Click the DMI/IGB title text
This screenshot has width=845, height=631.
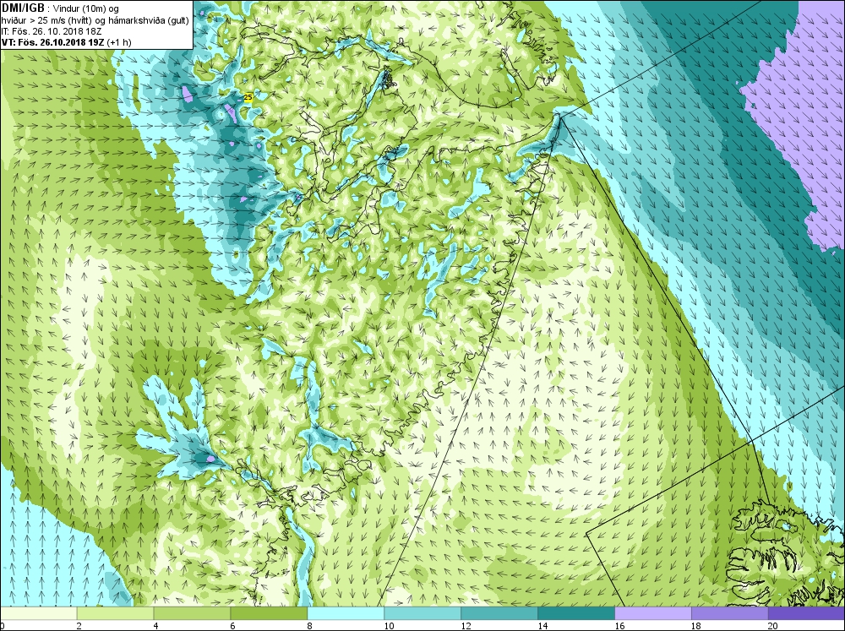click(x=24, y=8)
